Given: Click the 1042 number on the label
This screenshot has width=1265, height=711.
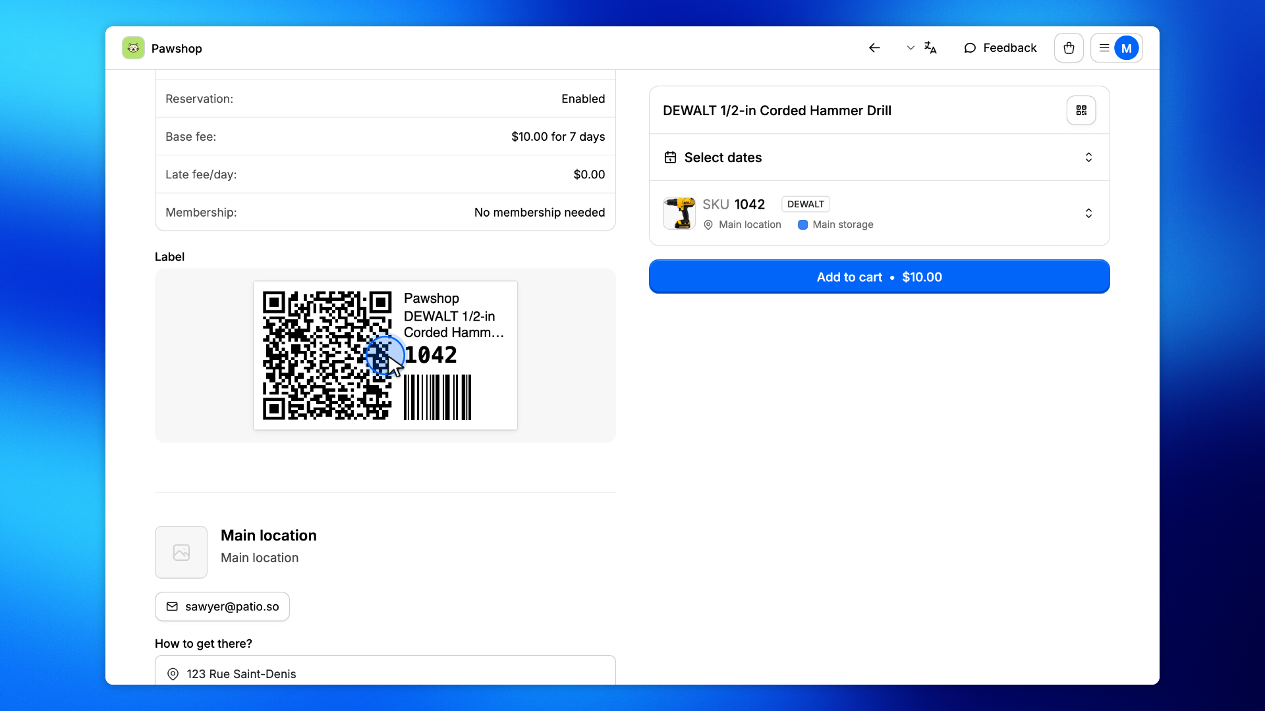Looking at the screenshot, I should (x=430, y=355).
